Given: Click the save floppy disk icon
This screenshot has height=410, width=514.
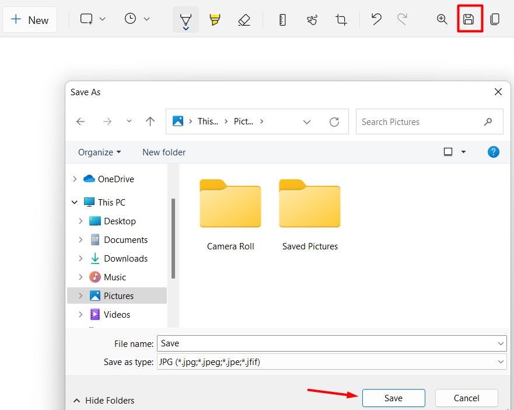Looking at the screenshot, I should (x=468, y=19).
